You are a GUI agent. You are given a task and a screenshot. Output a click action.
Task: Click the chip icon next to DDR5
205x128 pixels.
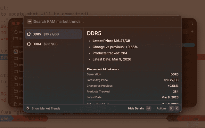29,34
